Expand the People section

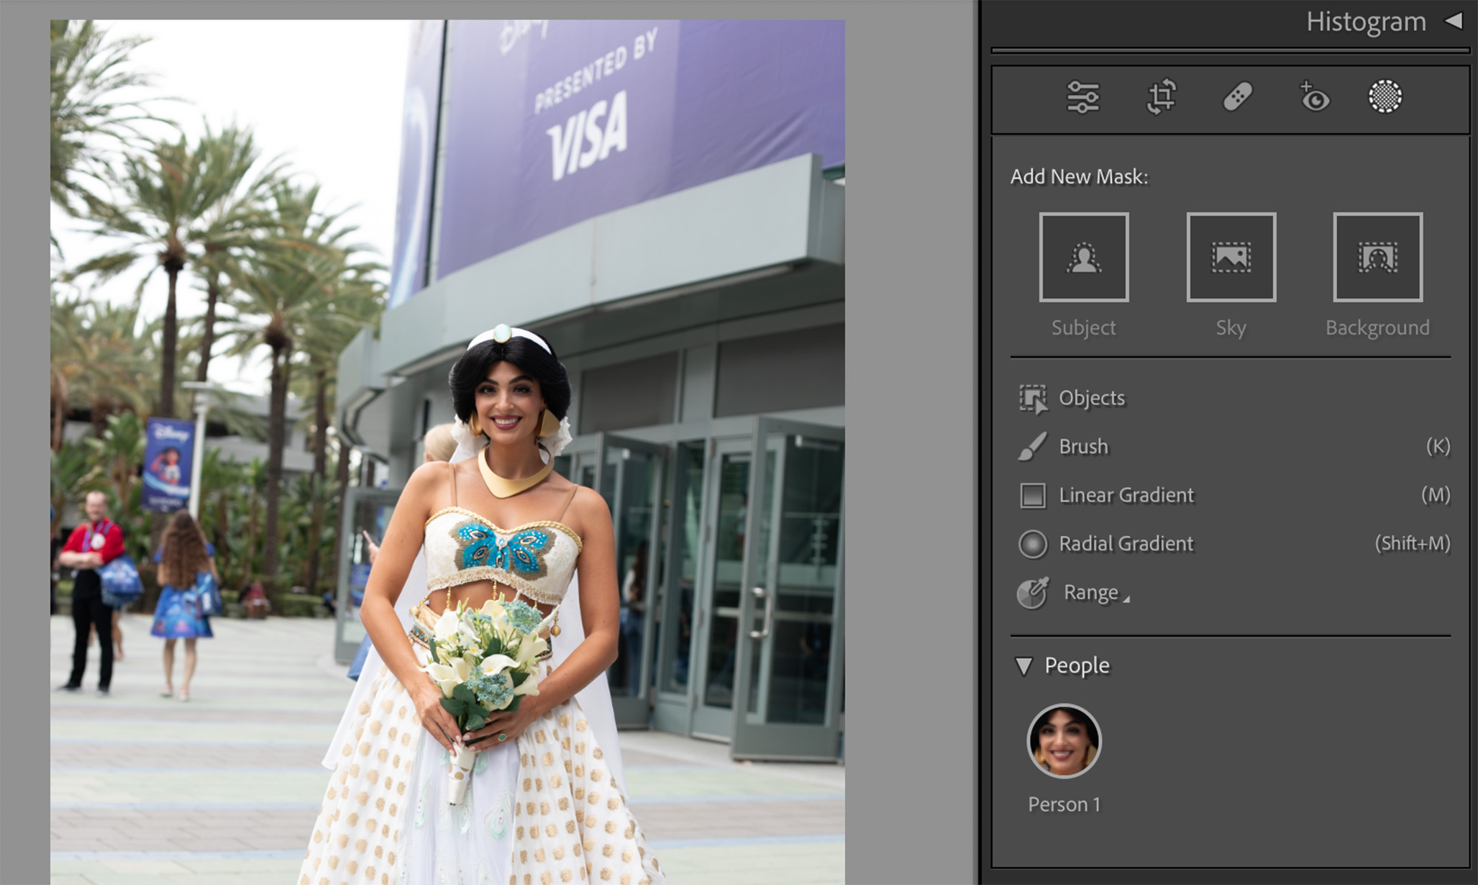pos(1026,665)
